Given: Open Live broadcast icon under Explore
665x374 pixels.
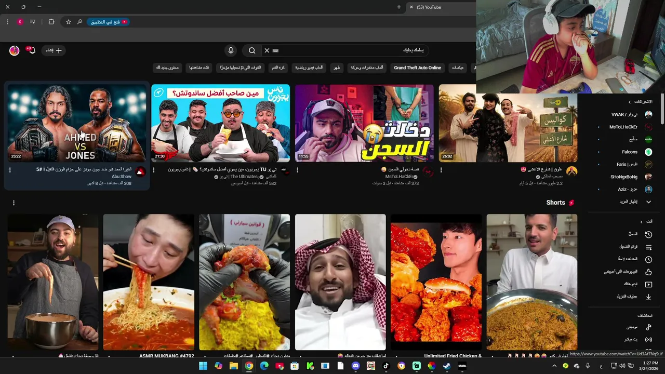Looking at the screenshot, I should pos(648,340).
